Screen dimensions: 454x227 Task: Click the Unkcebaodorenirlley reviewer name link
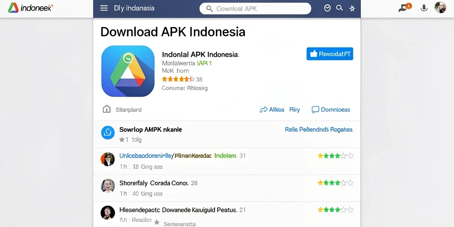[x=146, y=156]
